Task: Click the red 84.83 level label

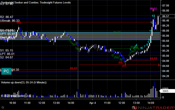Action: (153, 58)
